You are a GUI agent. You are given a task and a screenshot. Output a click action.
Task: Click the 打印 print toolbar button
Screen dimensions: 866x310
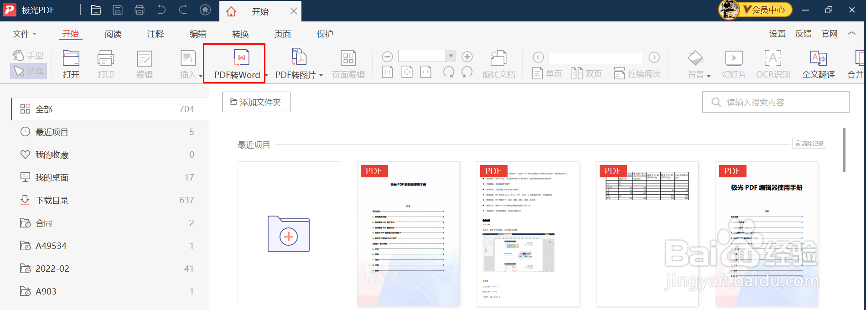click(x=106, y=64)
